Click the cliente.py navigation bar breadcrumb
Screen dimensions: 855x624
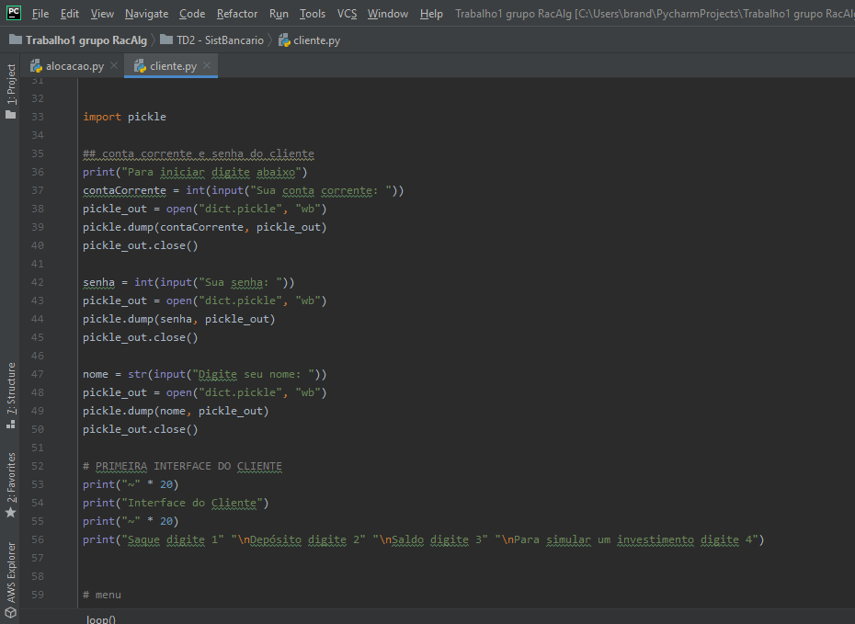click(309, 40)
